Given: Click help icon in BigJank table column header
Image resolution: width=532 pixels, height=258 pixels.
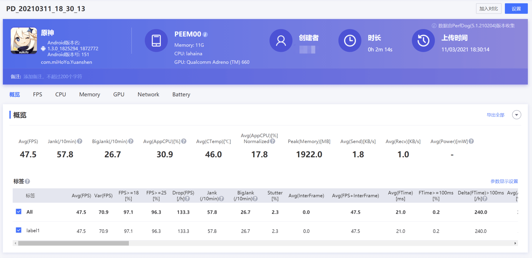Looking at the screenshot, I should [x=255, y=199].
